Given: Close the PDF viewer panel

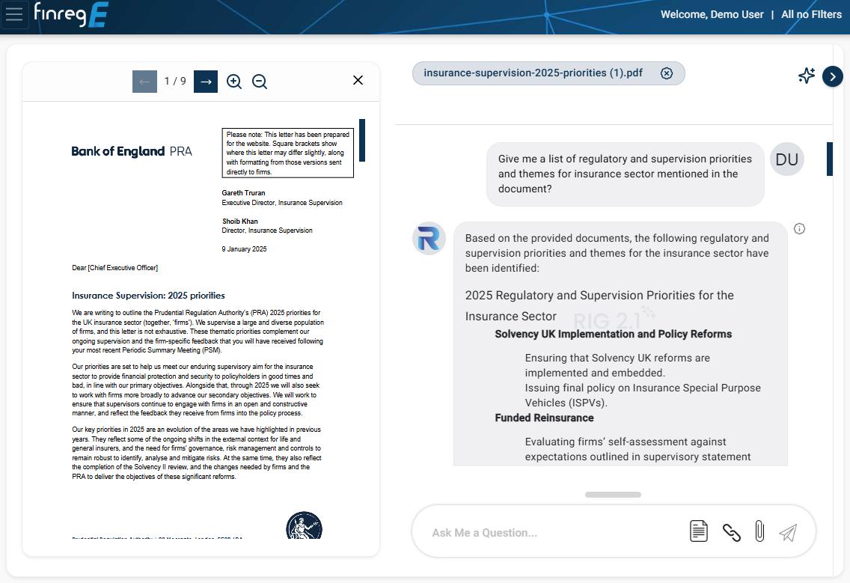Looking at the screenshot, I should 358,80.
